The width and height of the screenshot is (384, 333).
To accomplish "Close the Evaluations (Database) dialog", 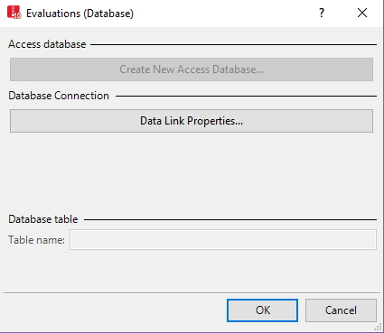I will click(362, 13).
